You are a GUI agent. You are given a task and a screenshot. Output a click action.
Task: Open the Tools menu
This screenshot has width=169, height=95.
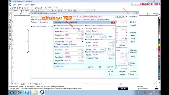(26, 5)
